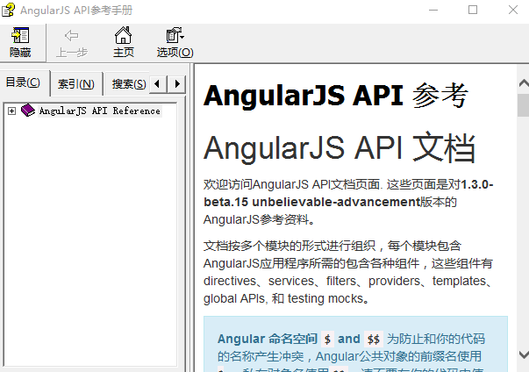The image size is (529, 372).
Task: Click the content scrollbar's down arrow
Action: click(x=522, y=354)
